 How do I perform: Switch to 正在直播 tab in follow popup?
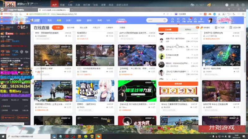(x=168, y=29)
